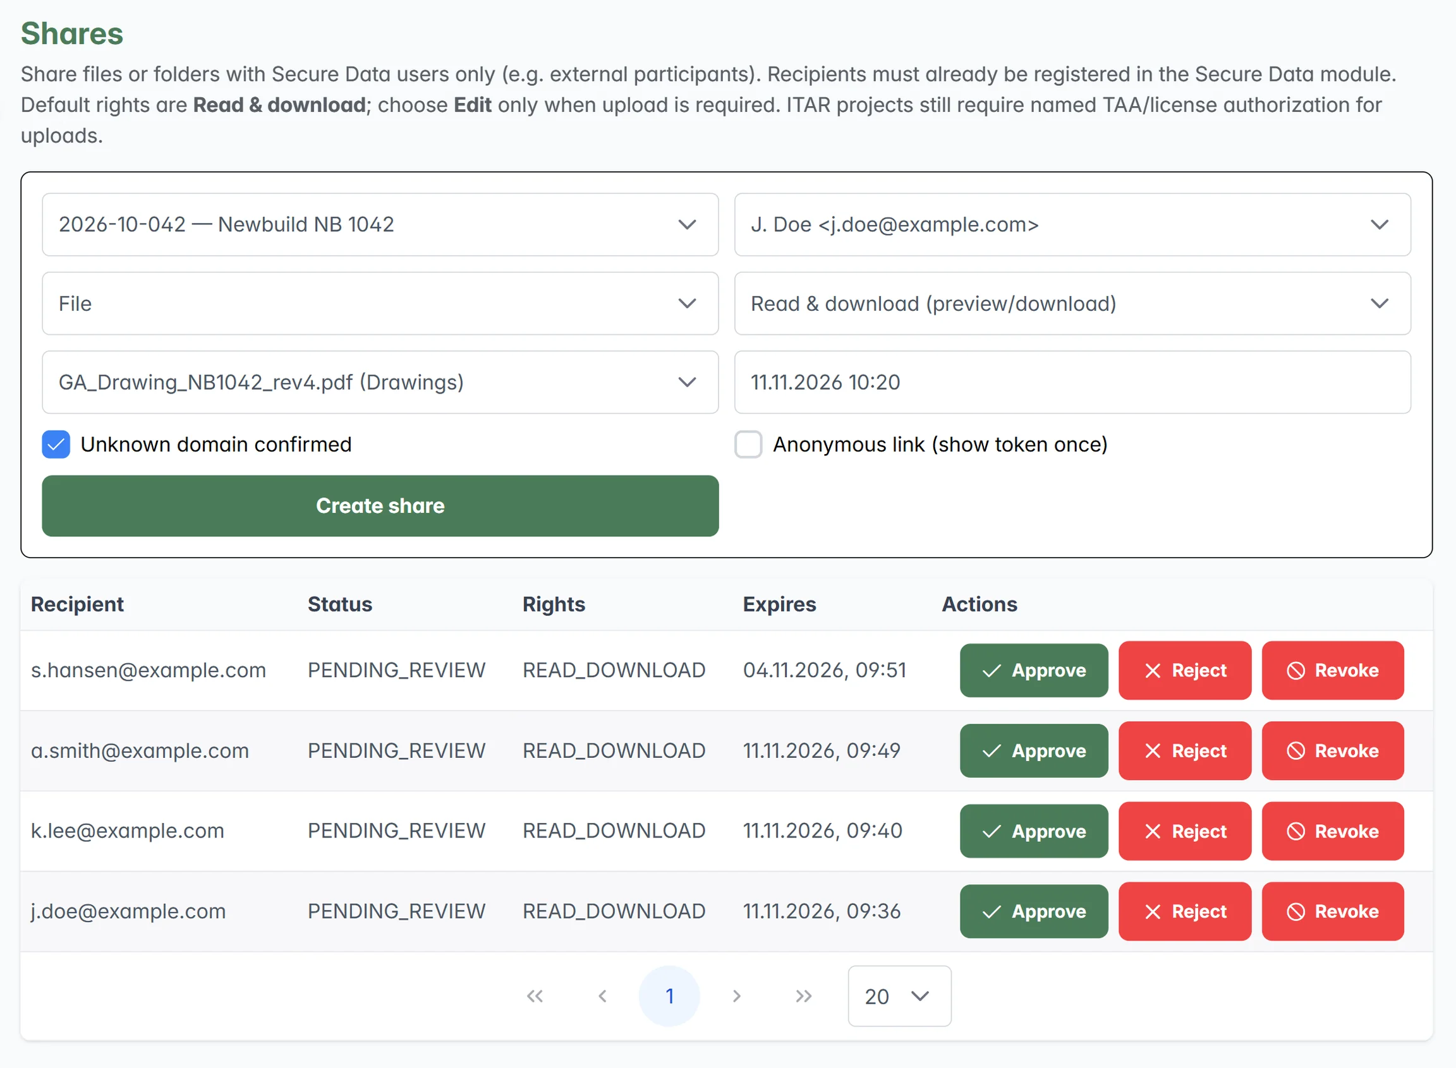Click the expiry date field 11.11.2026 10:20
The image size is (1456, 1068).
[1072, 382]
